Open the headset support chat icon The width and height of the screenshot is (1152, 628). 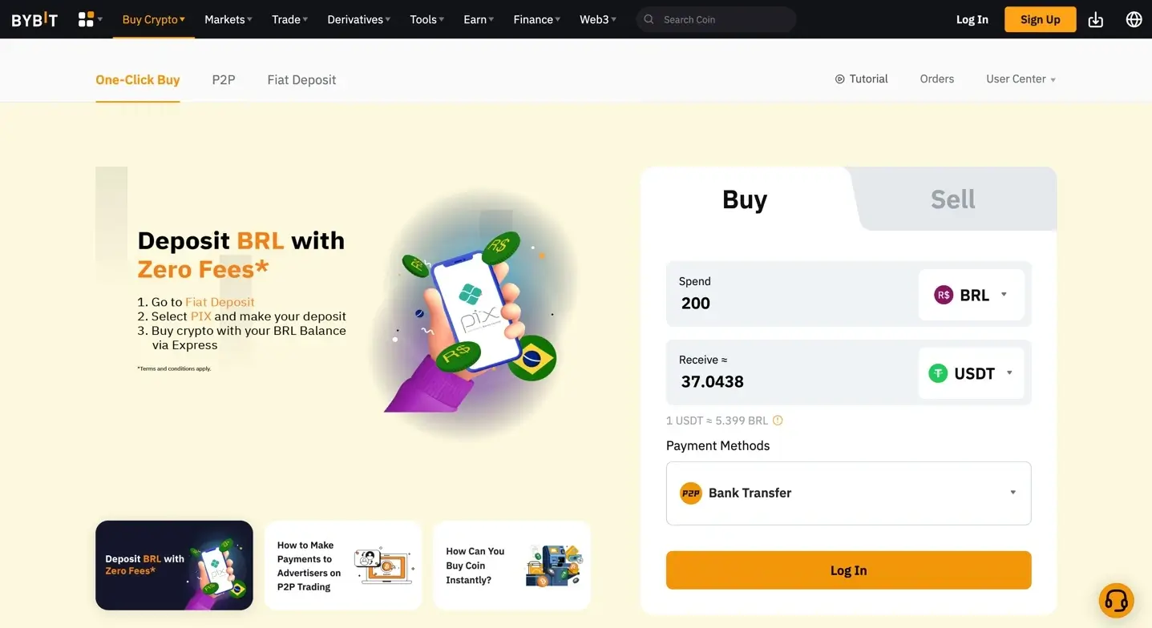tap(1116, 600)
